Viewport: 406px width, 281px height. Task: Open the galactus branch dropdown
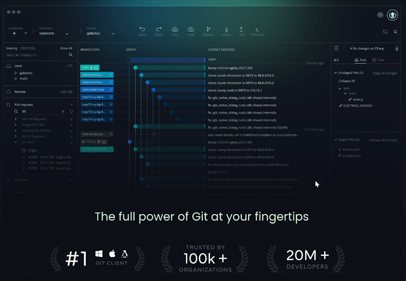pos(113,34)
